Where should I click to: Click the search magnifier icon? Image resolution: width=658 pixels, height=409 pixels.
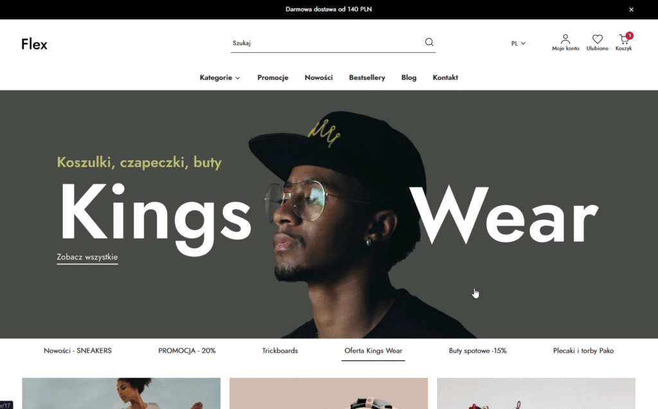tap(429, 42)
